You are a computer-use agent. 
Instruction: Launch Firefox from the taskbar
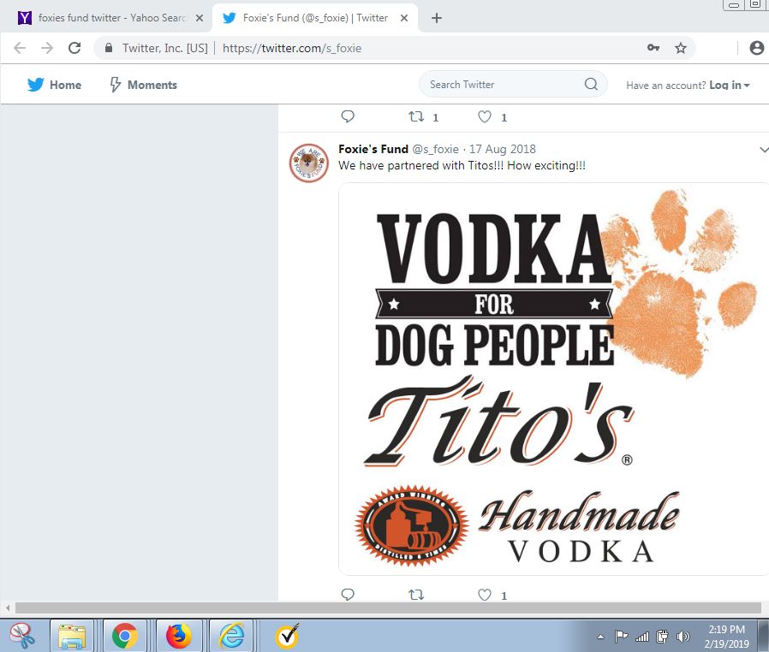tap(178, 636)
